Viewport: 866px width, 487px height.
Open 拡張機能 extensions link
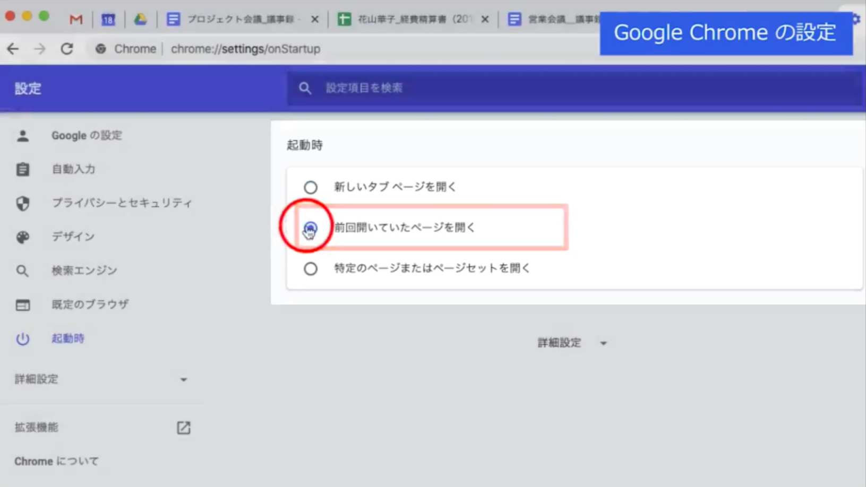coord(36,427)
